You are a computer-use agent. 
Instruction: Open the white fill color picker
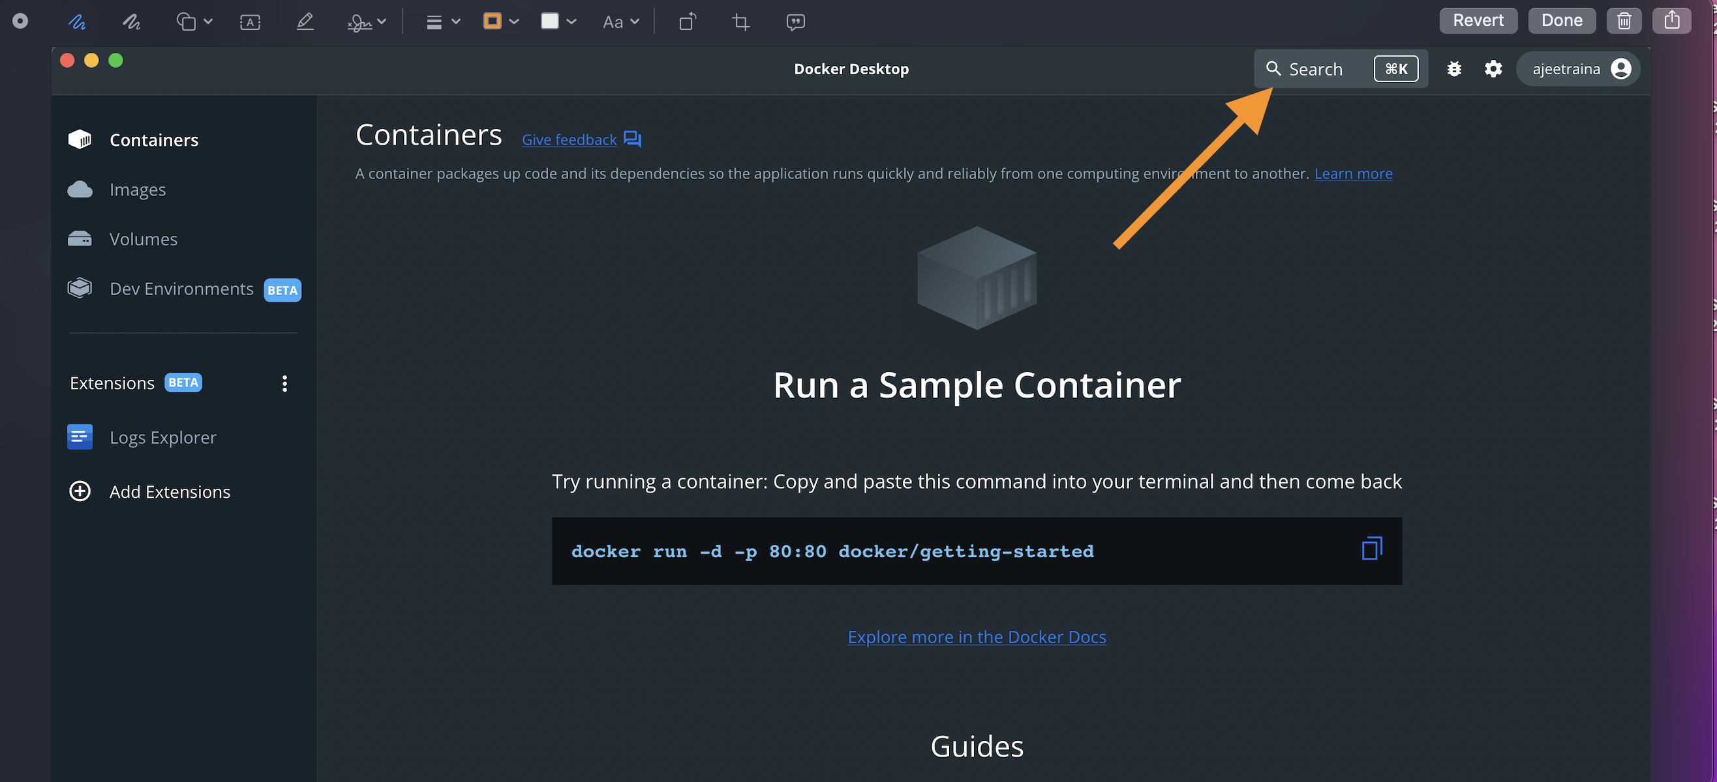(558, 22)
